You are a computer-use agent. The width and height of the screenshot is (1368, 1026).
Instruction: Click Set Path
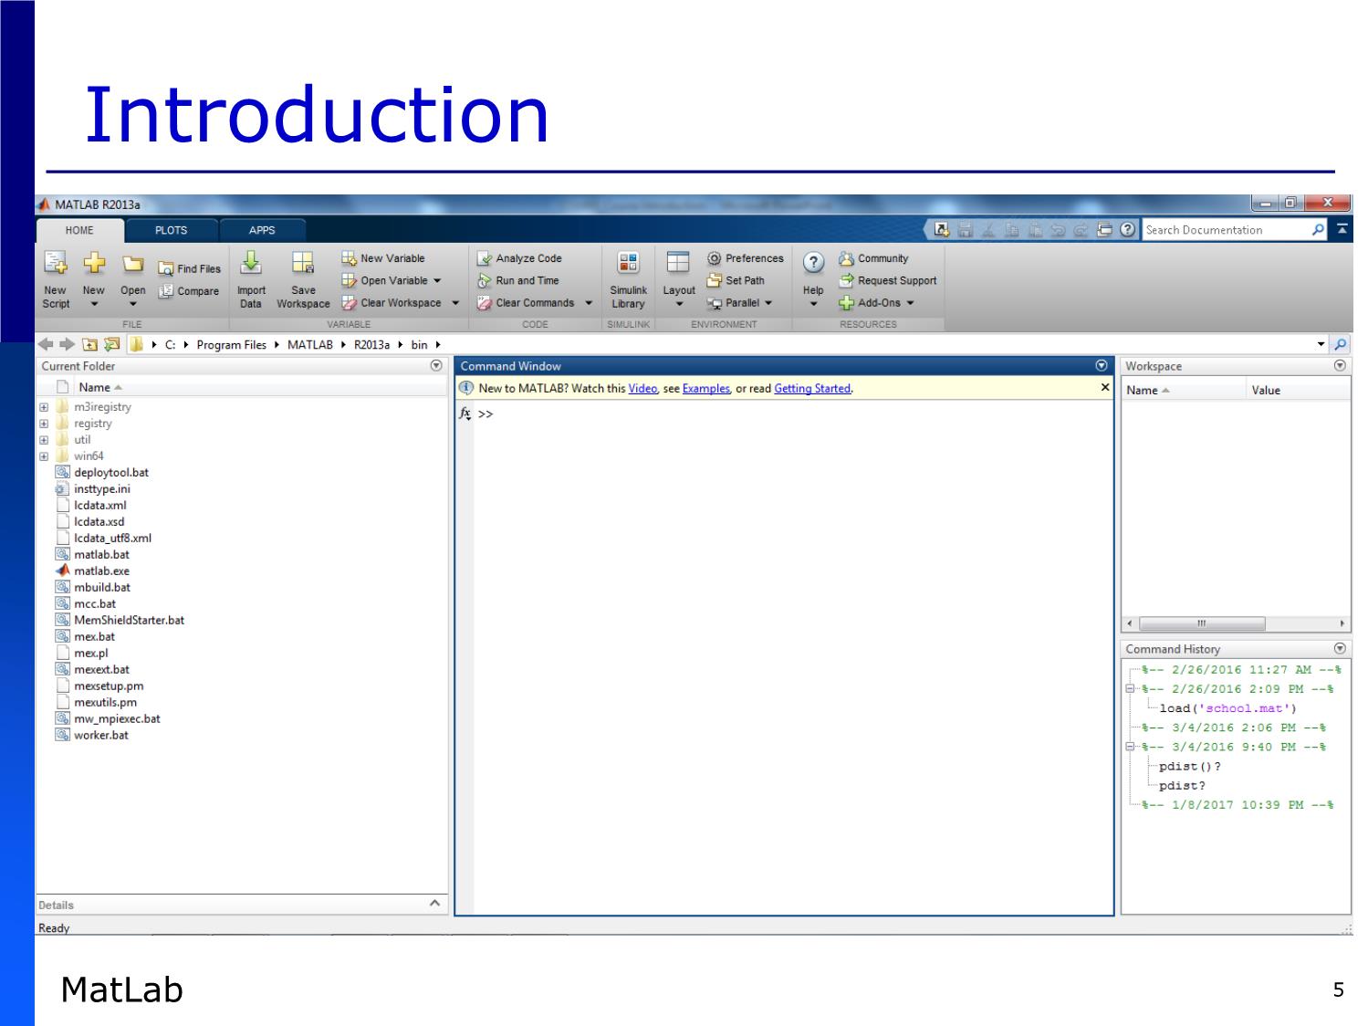tap(736, 280)
